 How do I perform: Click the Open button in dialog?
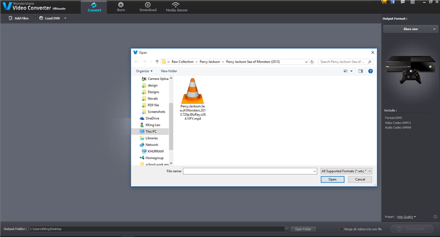coord(333,180)
